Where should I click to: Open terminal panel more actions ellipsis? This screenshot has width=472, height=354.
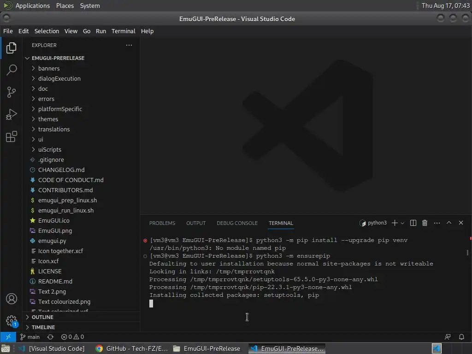click(437, 223)
